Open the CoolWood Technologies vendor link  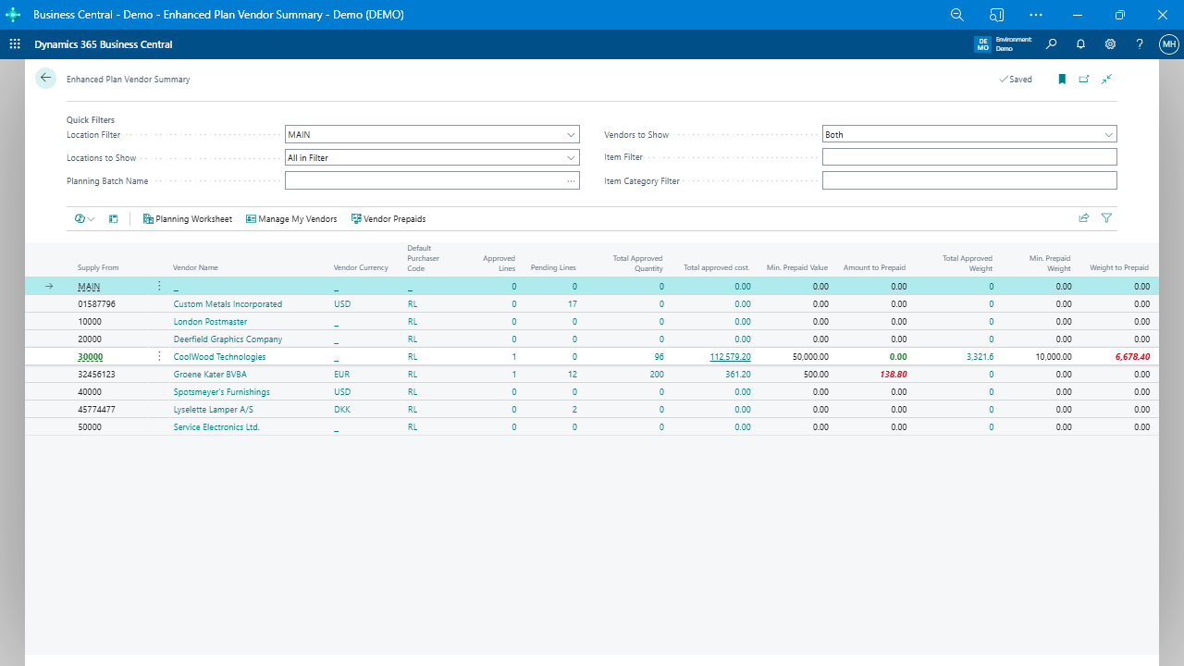219,356
